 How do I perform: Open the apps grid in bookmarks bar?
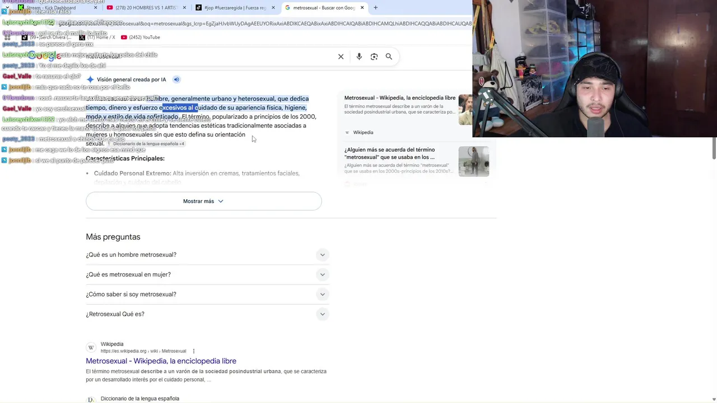[x=7, y=38]
